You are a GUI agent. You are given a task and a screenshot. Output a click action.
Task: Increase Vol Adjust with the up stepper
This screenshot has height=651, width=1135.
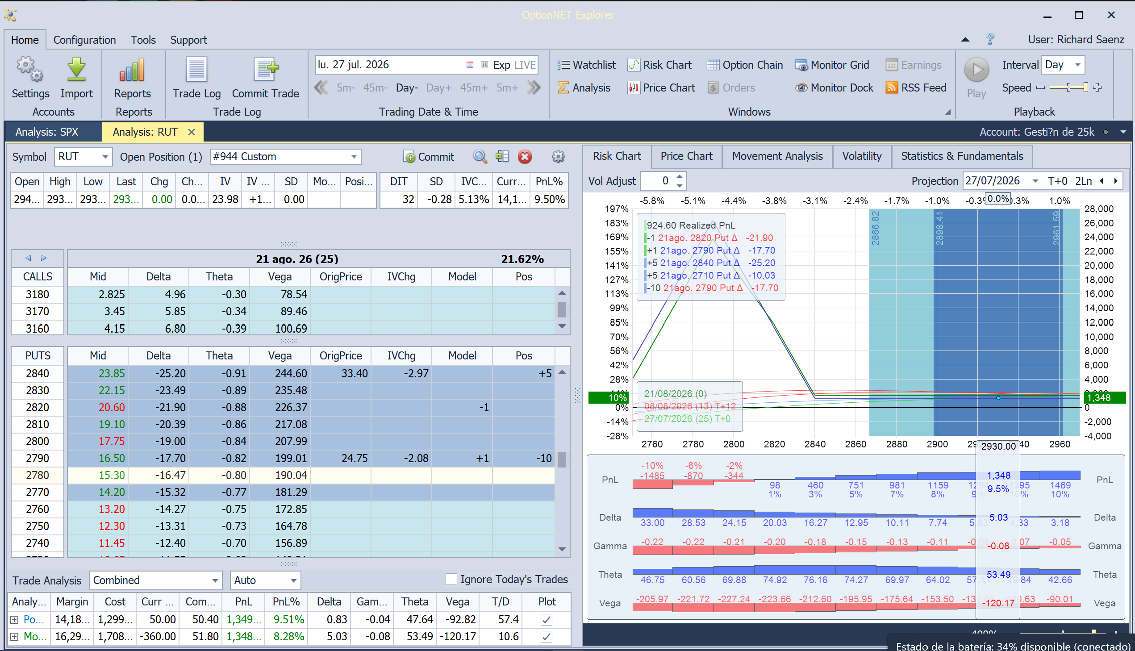click(680, 176)
